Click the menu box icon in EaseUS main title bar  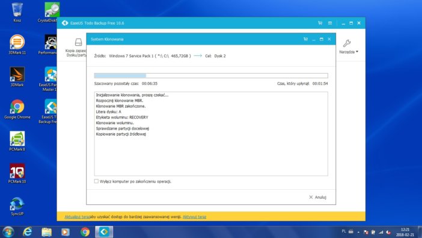click(x=330, y=23)
